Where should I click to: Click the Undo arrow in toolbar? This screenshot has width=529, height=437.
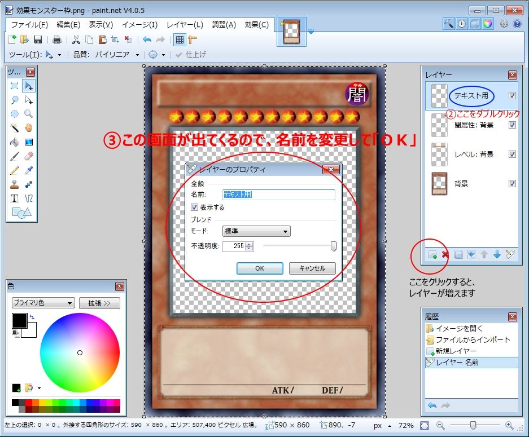click(147, 40)
